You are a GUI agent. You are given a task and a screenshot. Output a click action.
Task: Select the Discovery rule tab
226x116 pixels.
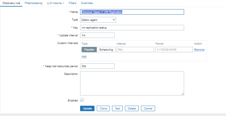click(x=11, y=3)
